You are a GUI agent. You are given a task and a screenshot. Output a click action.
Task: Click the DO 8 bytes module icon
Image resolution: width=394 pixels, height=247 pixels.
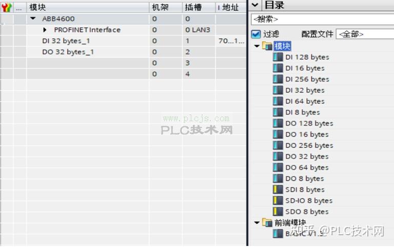coord(278,179)
